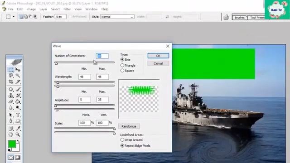Image resolution: width=290 pixels, height=163 pixels.
Task: Open the marquee tool preset picker arrow
Action: [x=14, y=17]
